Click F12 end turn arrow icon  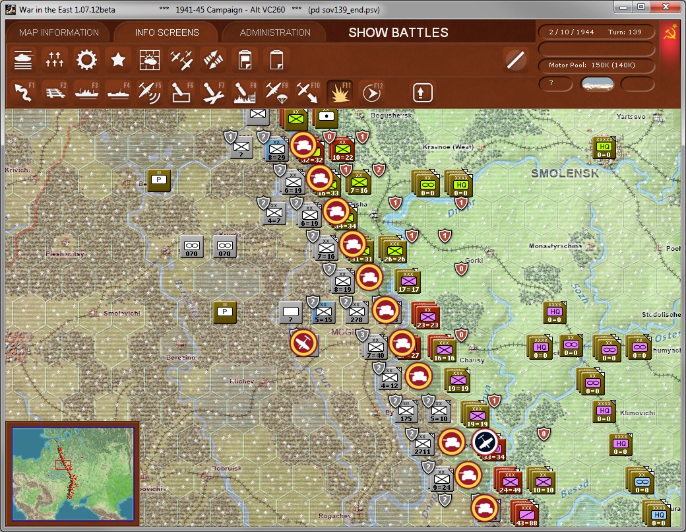point(372,92)
